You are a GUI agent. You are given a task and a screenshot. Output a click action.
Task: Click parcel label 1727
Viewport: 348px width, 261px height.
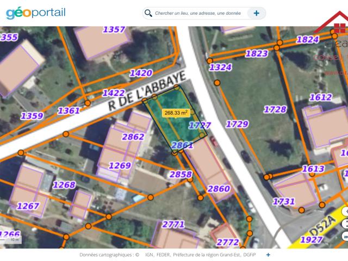click(x=200, y=126)
